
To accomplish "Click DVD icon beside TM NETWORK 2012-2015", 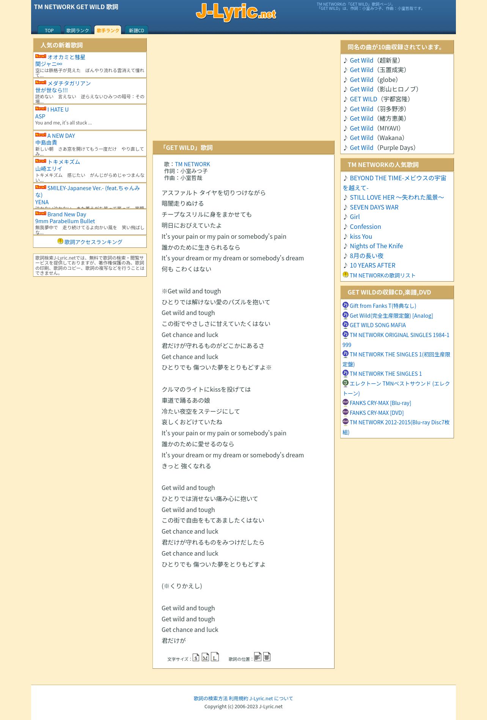I will [x=346, y=421].
